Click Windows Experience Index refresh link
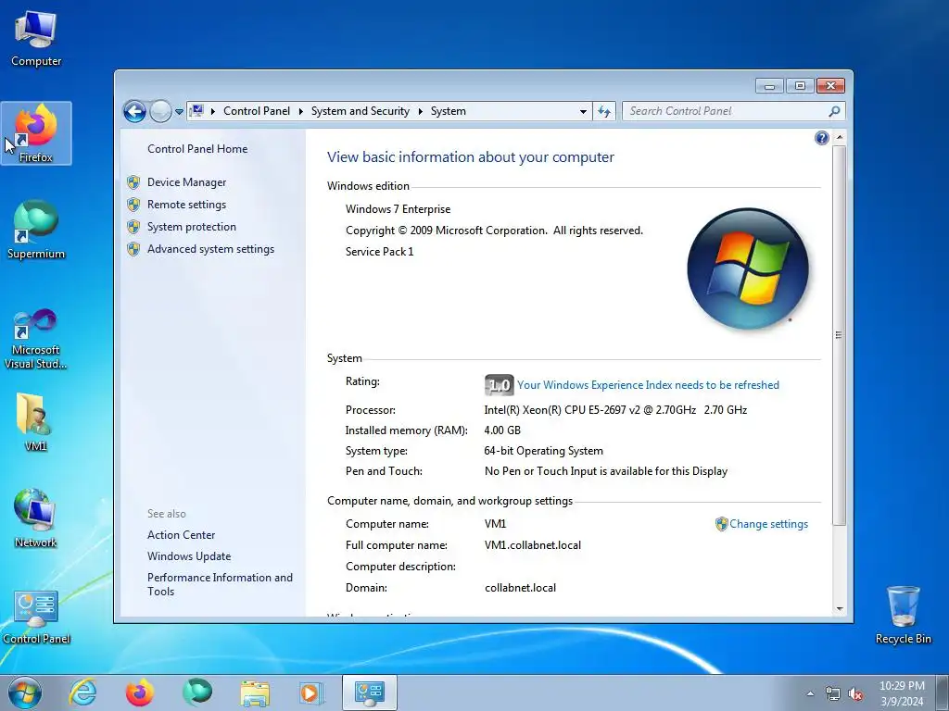Viewport: 949px width, 711px height. (648, 385)
